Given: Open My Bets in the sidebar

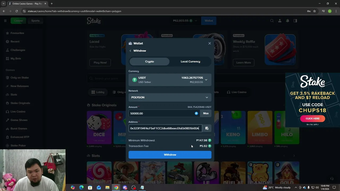Looking at the screenshot, I should pyautogui.click(x=16, y=59).
